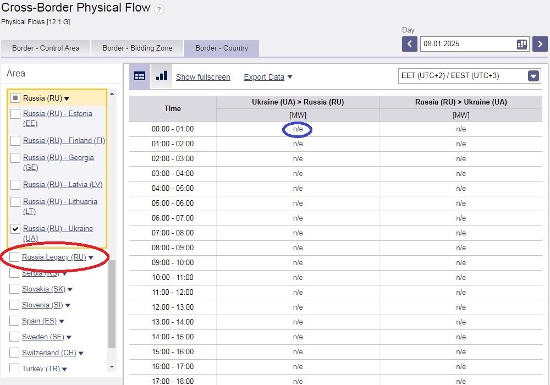The width and height of the screenshot is (550, 385).
Task: Select the 06:00 - 07:00 time row
Action: click(x=335, y=218)
